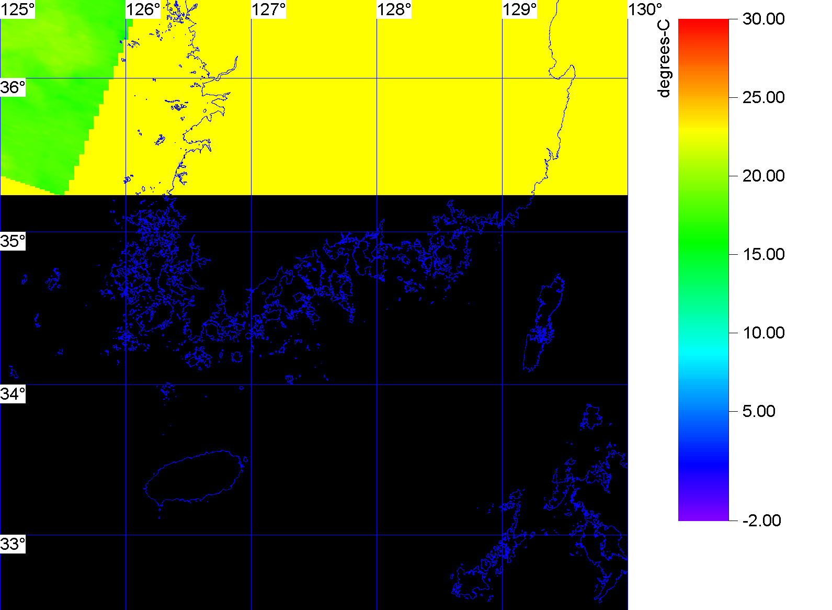Click the 20.00 colorbar value

click(x=763, y=176)
